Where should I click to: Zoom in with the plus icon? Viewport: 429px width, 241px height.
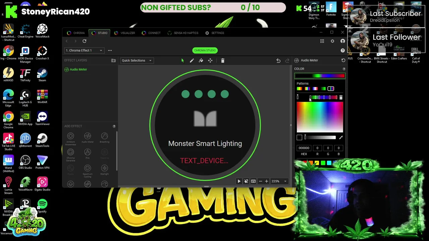coord(266,181)
